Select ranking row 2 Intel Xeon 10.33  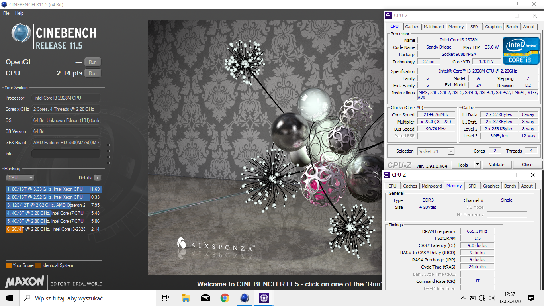(53, 197)
